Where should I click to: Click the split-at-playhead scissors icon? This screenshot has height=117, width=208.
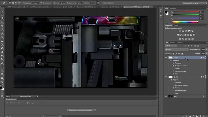28,103
